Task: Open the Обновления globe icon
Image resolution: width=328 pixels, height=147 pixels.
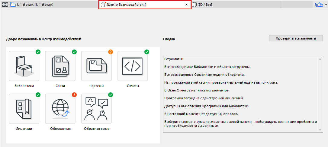Action: (x=60, y=109)
